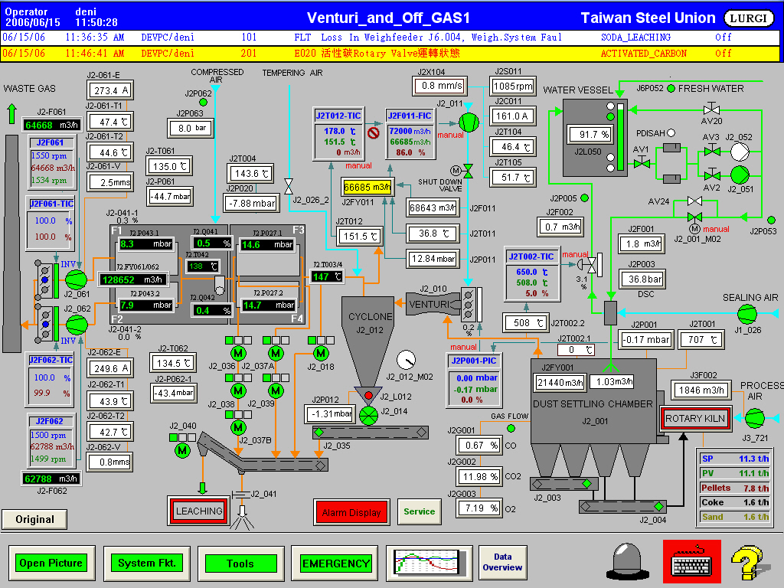Select the J2_011 fan symbol

point(469,122)
